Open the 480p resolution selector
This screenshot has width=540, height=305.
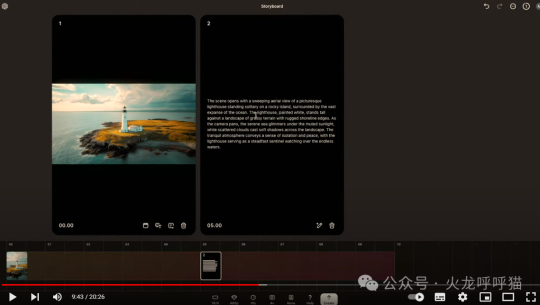234,299
